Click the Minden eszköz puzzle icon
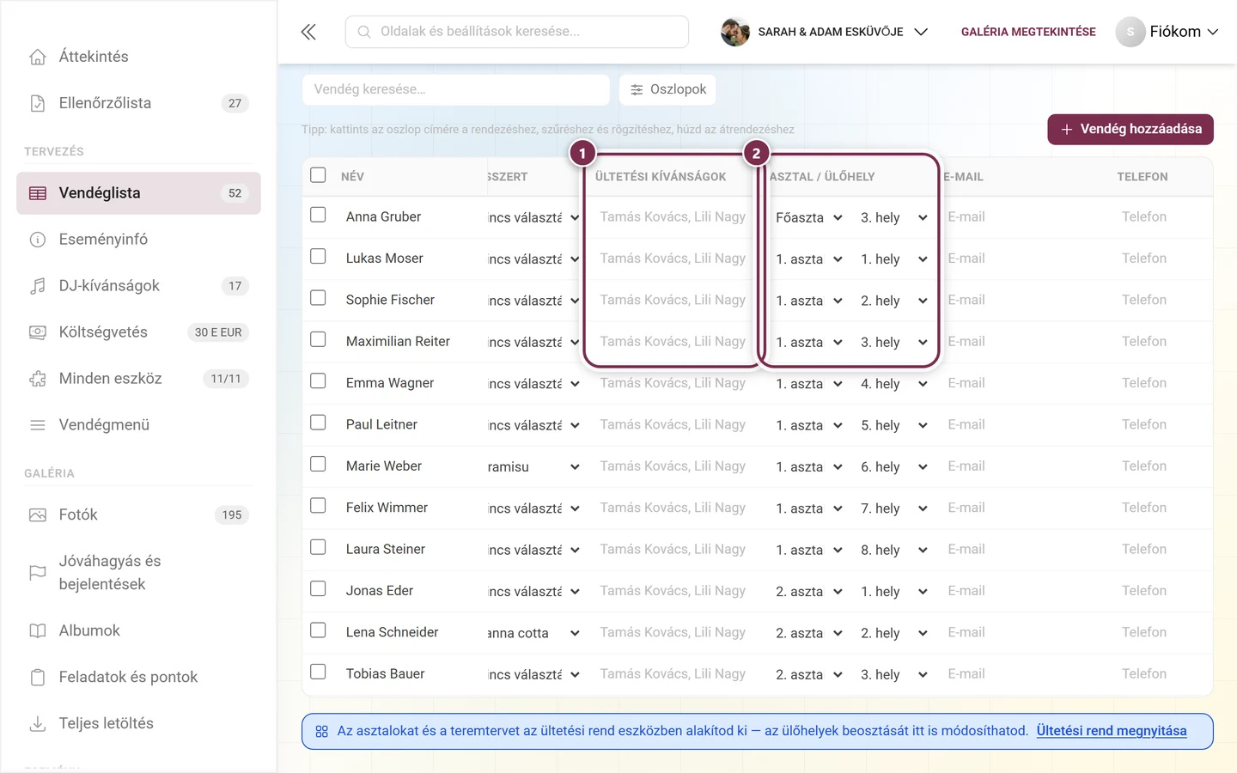Viewport: 1237px width, 773px height. point(38,379)
